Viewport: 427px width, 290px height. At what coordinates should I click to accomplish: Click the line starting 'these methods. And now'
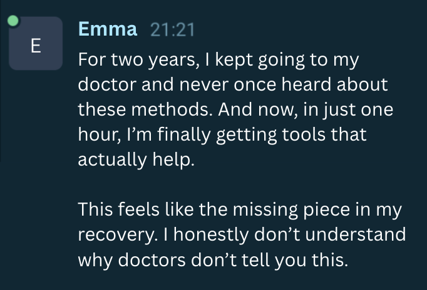point(235,109)
